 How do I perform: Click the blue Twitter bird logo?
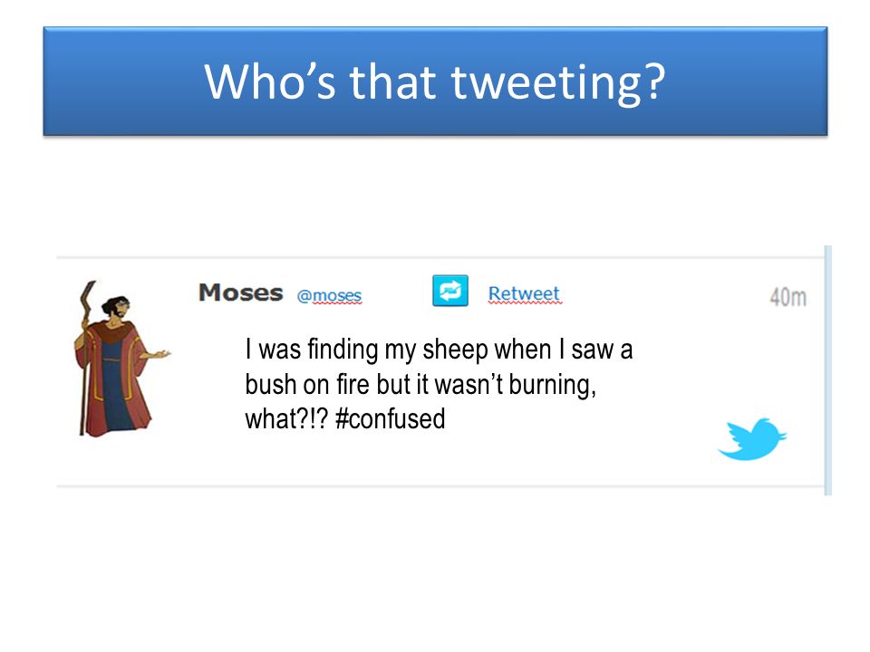[x=752, y=439]
